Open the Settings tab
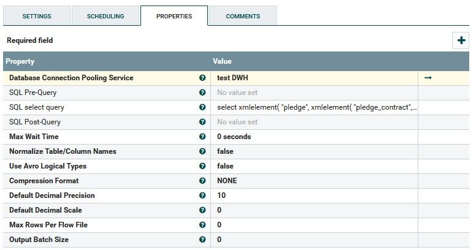Viewport: 476px width, 250px height. coord(37,16)
